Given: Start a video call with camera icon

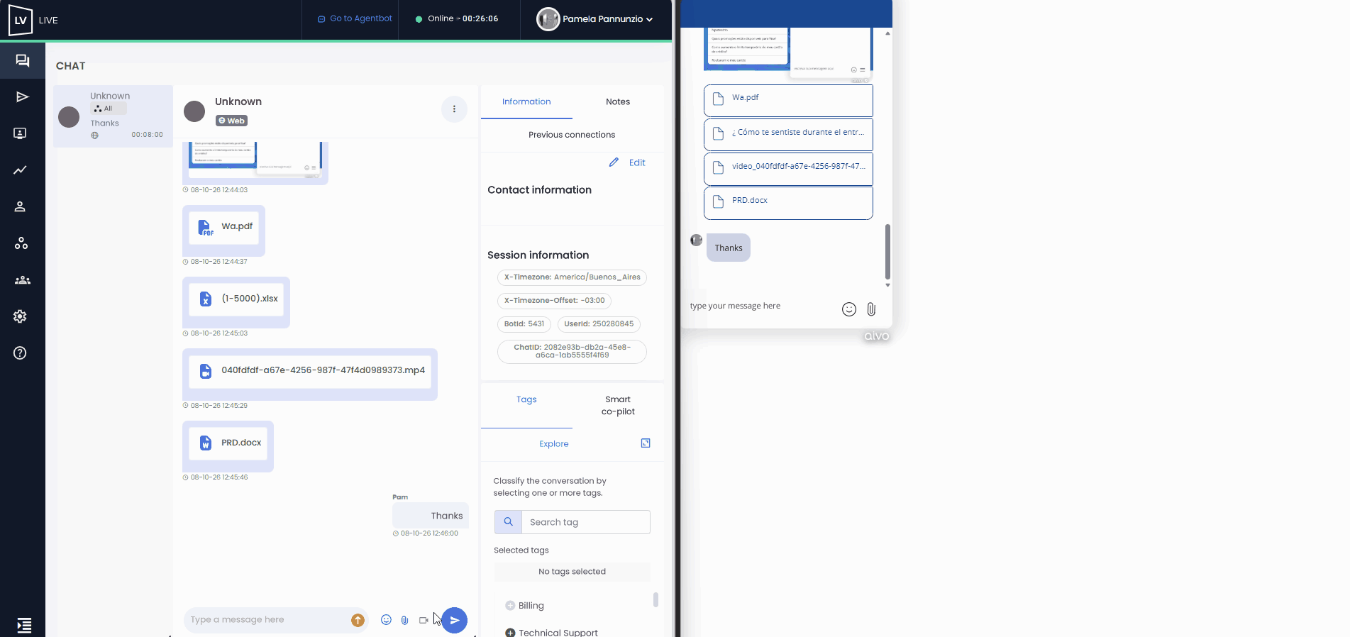Looking at the screenshot, I should (x=424, y=620).
